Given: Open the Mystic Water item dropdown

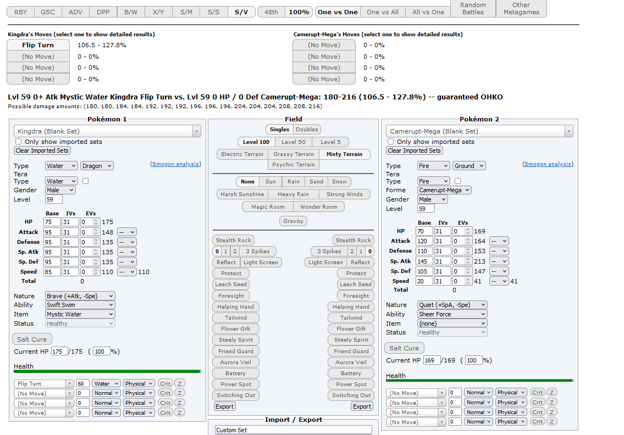Looking at the screenshot, I should pos(80,314).
